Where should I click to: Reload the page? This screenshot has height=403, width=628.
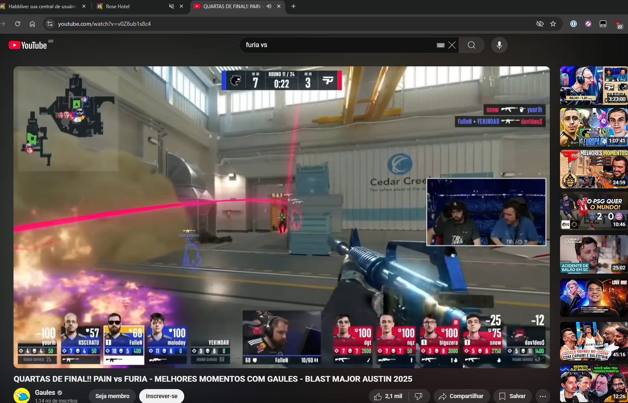click(x=18, y=24)
